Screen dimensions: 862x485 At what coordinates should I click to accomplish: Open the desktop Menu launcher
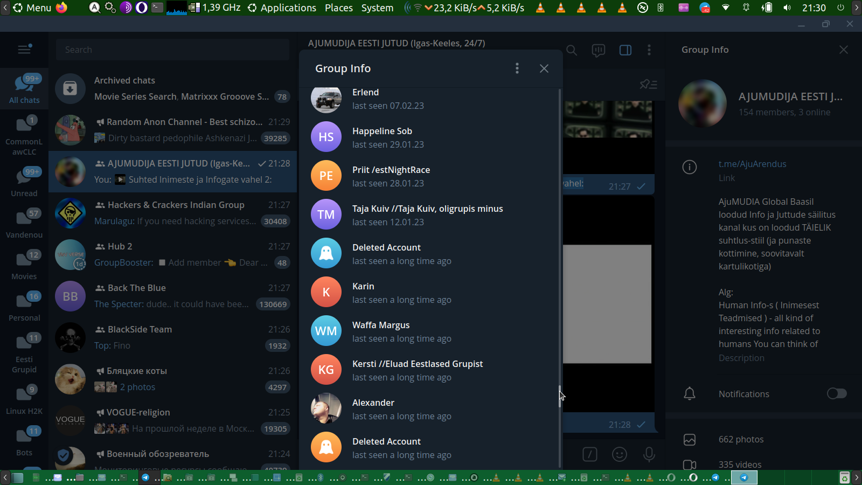[x=32, y=8]
